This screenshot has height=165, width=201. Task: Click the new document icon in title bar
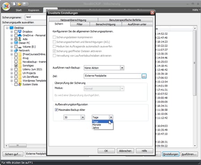point(14,4)
